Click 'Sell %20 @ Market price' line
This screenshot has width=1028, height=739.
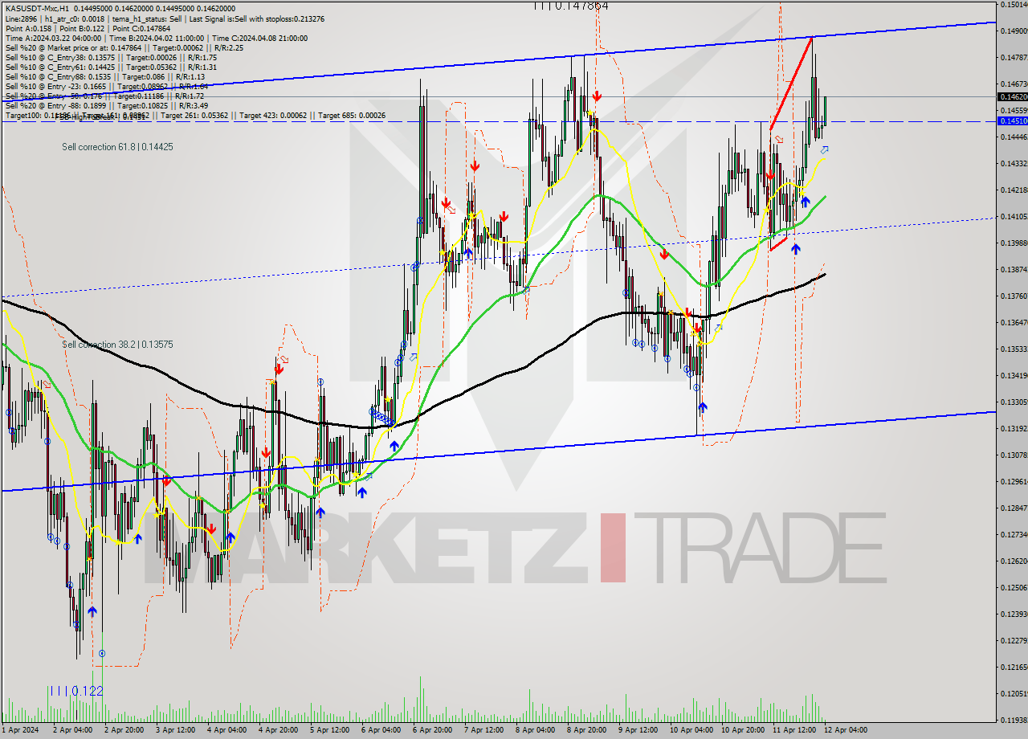tap(124, 47)
